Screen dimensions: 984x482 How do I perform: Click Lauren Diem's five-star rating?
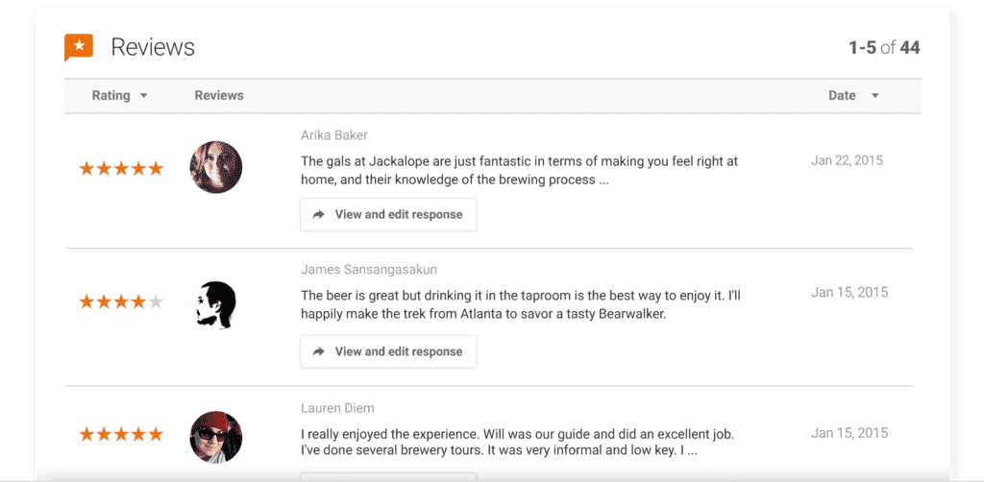point(121,434)
